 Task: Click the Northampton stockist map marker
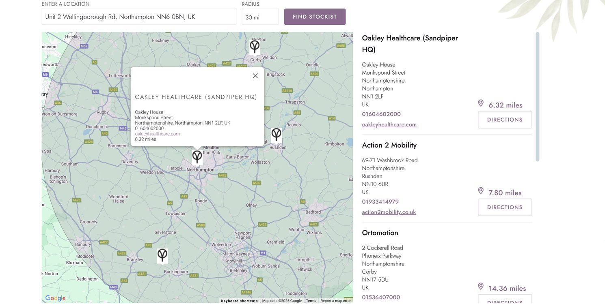(197, 157)
